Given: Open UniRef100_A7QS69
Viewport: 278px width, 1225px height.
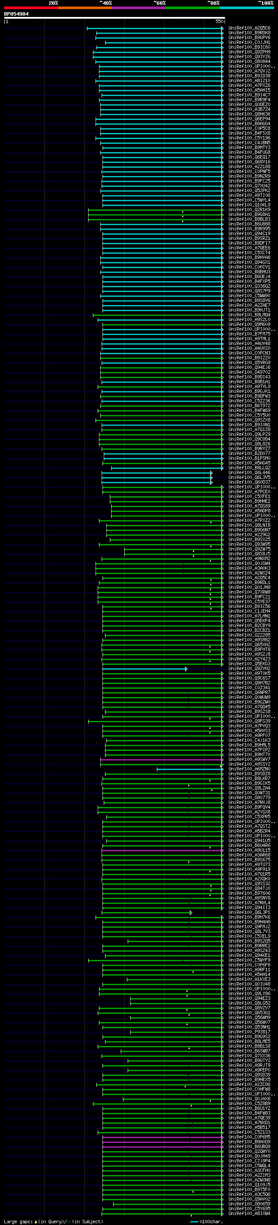Looking at the screenshot, I should 249,506.
